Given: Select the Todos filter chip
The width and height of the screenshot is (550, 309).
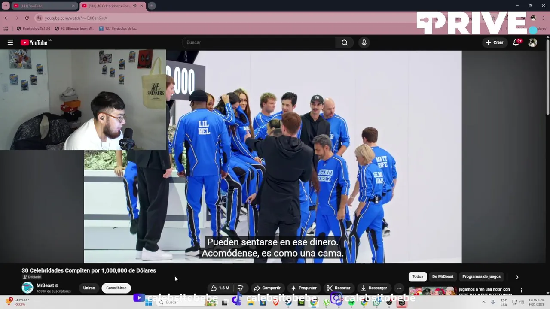Looking at the screenshot, I should (418, 276).
